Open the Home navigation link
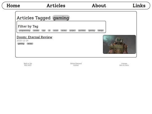152x114 pixels. (x=13, y=6)
